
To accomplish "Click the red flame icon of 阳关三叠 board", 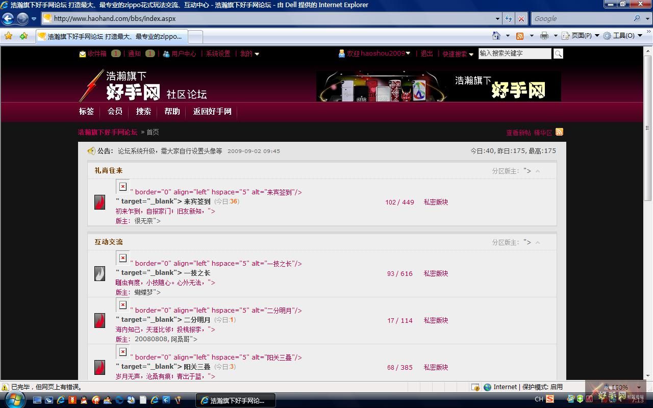I will click(x=100, y=367).
